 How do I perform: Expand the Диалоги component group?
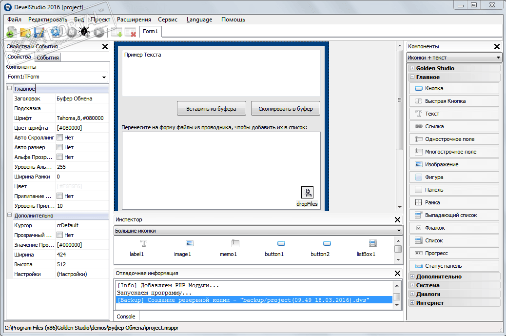(412, 294)
